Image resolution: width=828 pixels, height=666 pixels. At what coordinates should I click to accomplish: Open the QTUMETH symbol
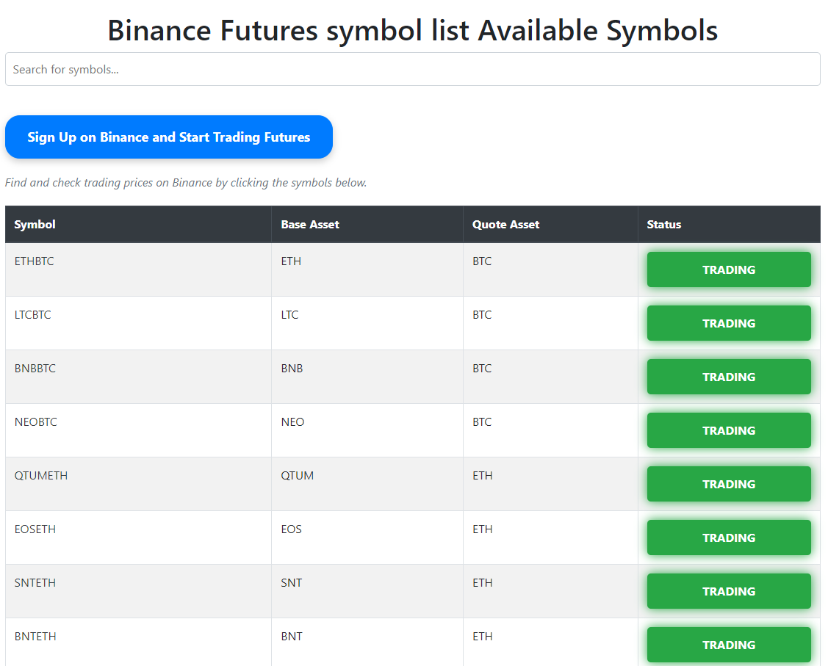[x=41, y=476]
